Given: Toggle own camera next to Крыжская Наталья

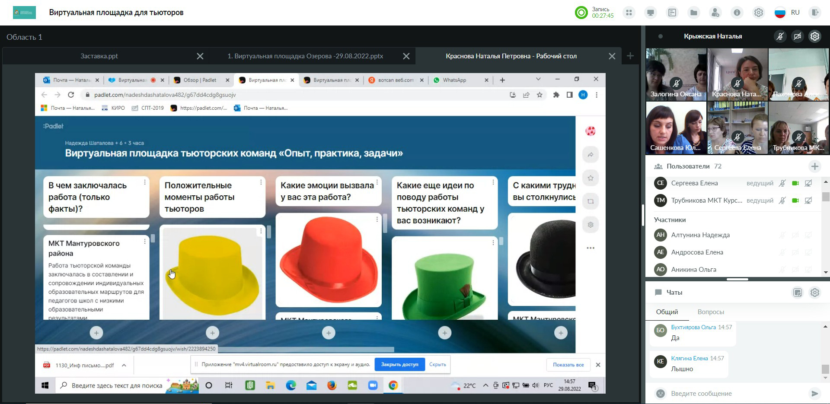Looking at the screenshot, I should (798, 36).
